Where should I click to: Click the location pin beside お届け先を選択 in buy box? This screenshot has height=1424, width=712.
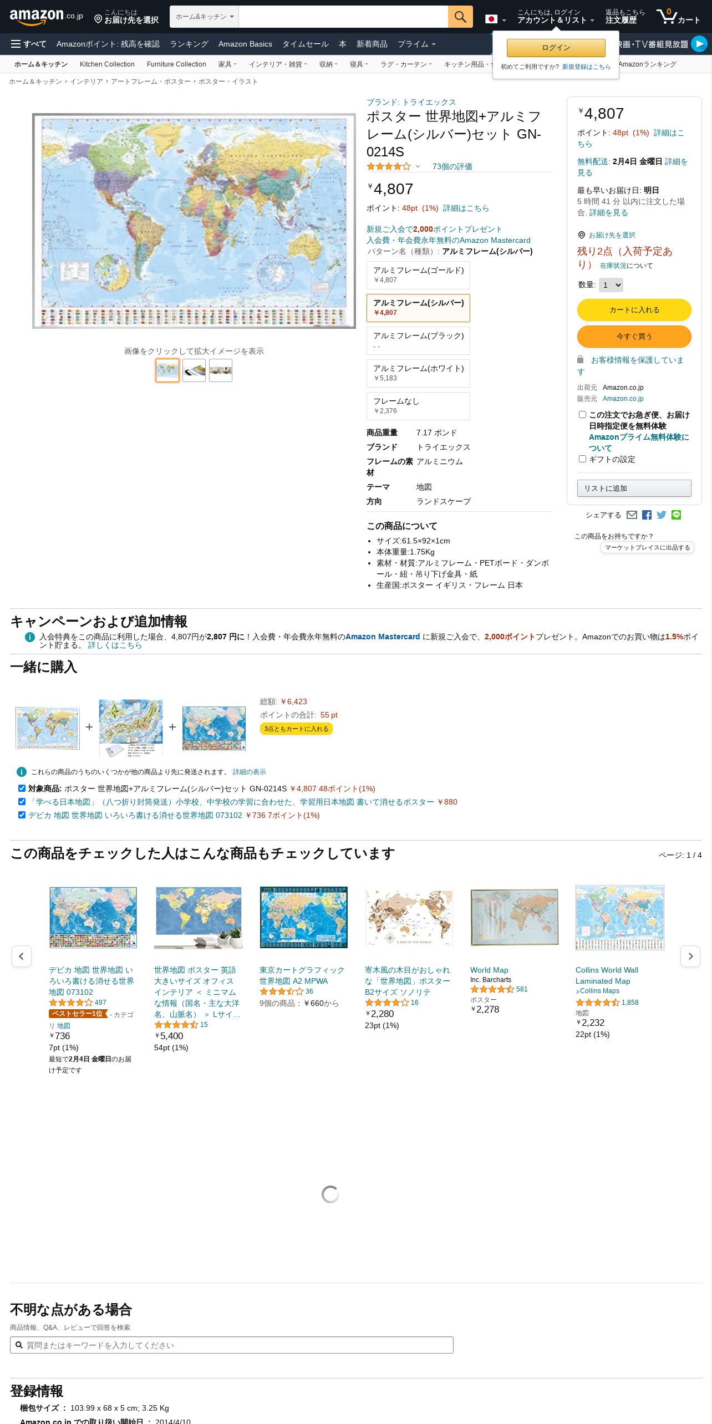pos(582,235)
